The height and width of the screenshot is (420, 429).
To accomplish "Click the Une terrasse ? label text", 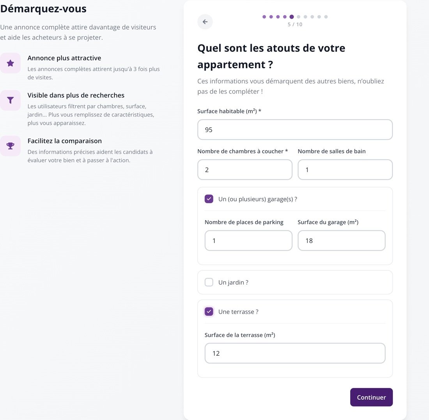I will pyautogui.click(x=238, y=312).
